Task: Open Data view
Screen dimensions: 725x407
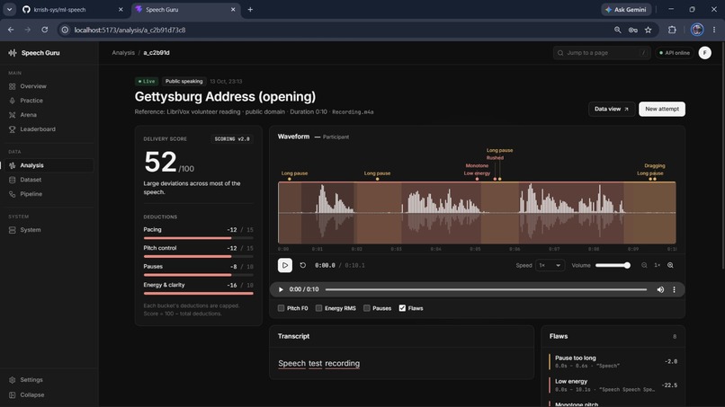Action: [x=612, y=109]
